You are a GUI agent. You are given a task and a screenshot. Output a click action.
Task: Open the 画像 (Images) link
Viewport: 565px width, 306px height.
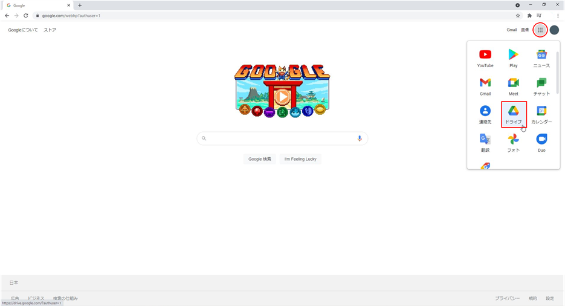click(525, 30)
